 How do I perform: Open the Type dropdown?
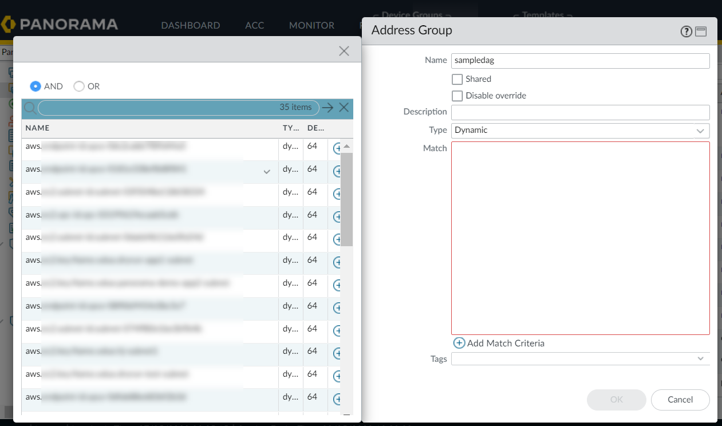coord(700,131)
